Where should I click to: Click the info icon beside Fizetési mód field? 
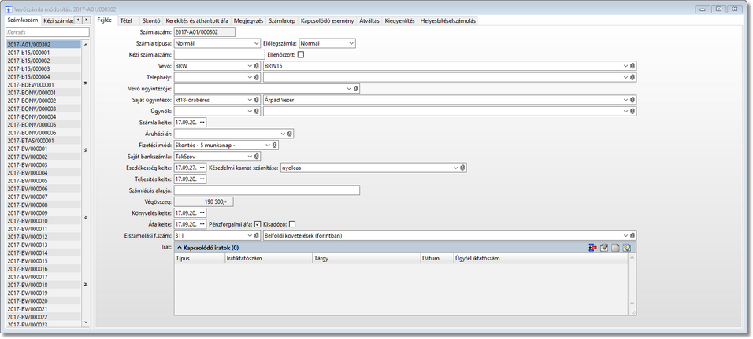click(274, 145)
